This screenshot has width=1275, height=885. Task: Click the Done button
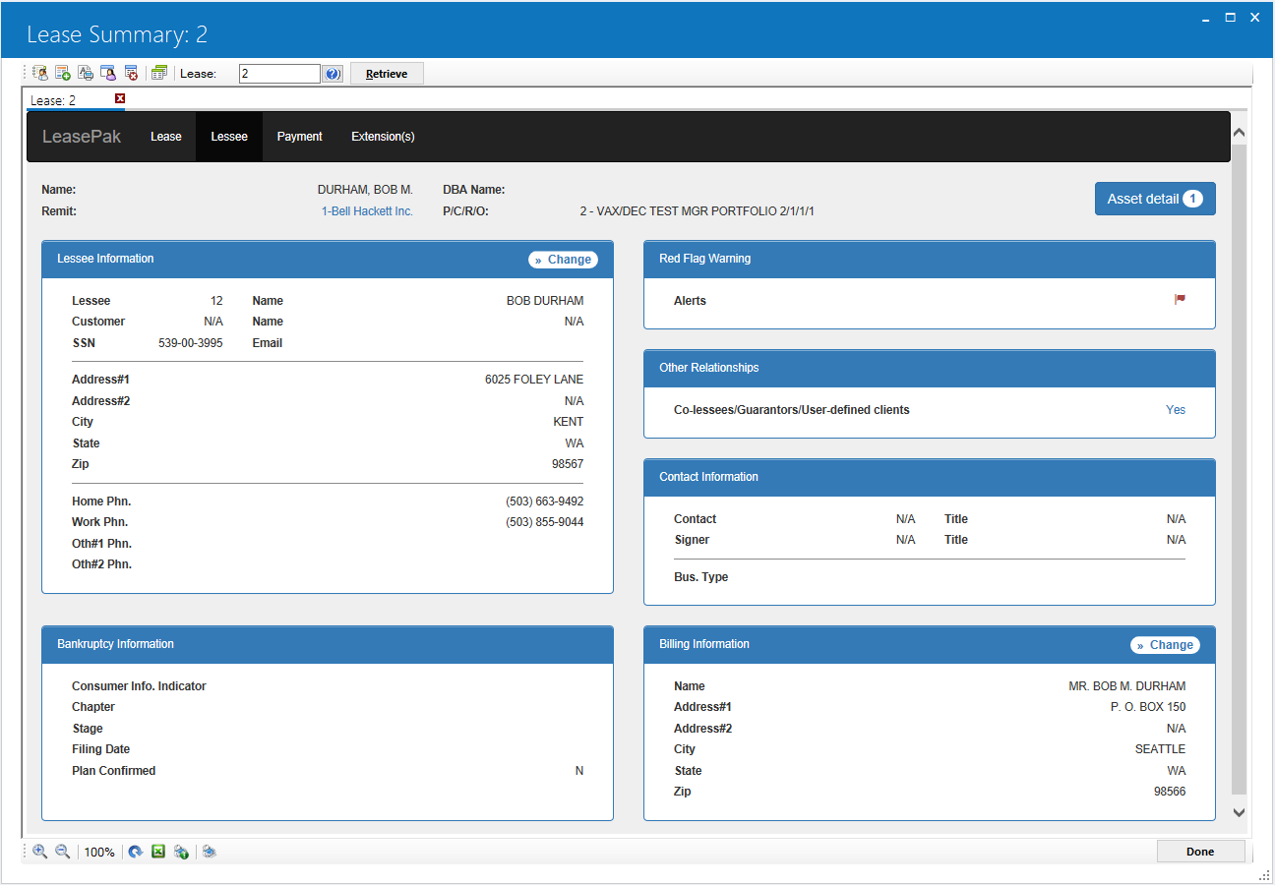(1200, 852)
